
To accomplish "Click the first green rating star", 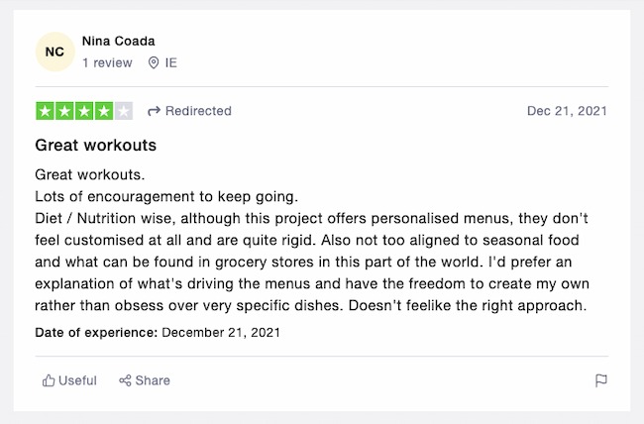I will pyautogui.click(x=44, y=111).
